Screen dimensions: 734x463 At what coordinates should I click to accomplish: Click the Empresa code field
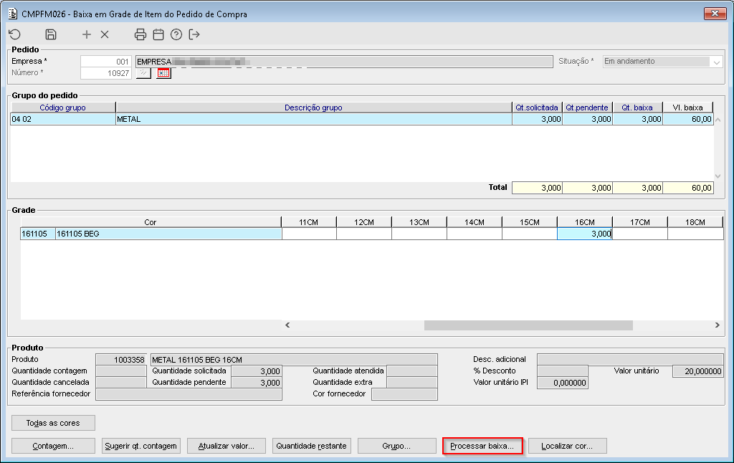(x=106, y=62)
